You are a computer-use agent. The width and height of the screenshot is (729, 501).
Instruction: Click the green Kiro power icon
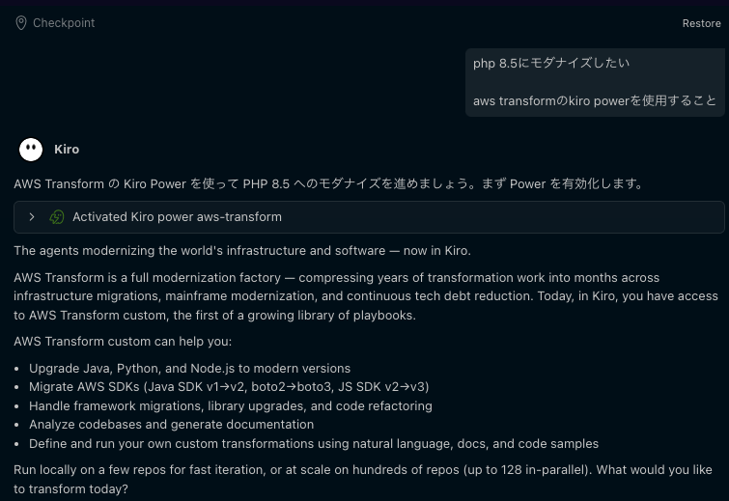(x=57, y=217)
